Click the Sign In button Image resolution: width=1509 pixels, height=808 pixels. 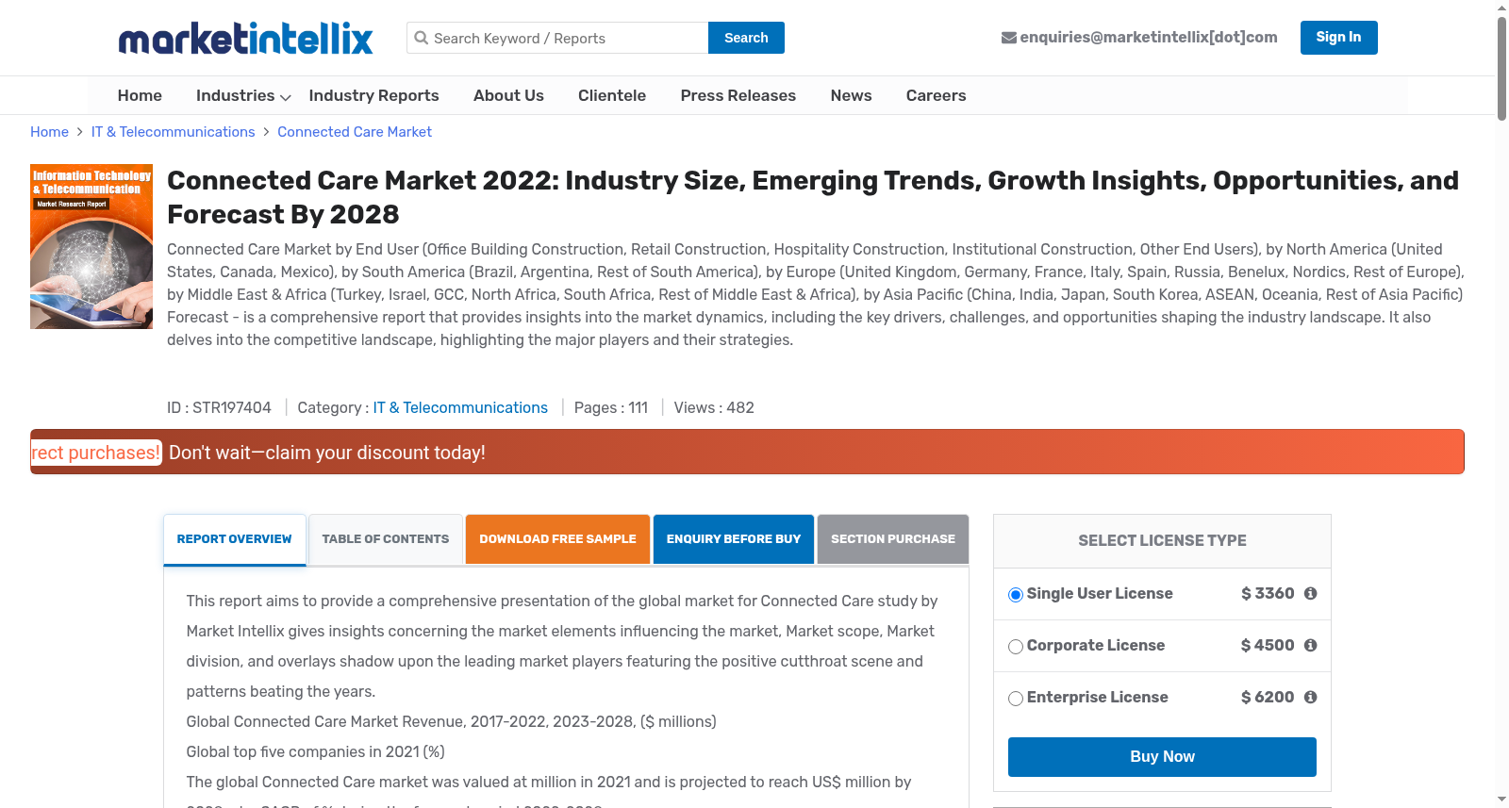pos(1338,38)
